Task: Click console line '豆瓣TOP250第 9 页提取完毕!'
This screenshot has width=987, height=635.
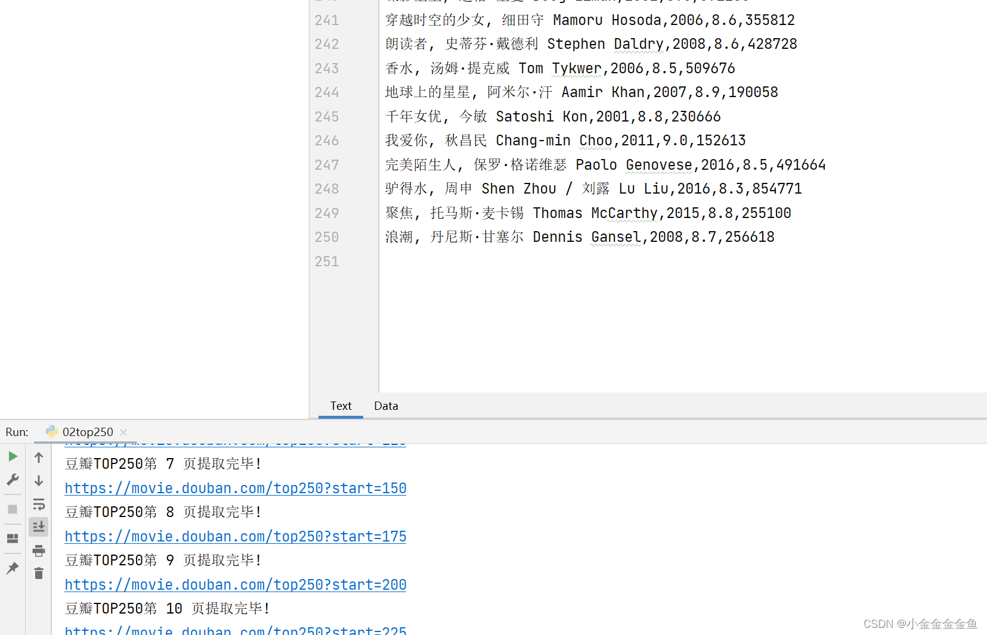Action: pyautogui.click(x=163, y=561)
